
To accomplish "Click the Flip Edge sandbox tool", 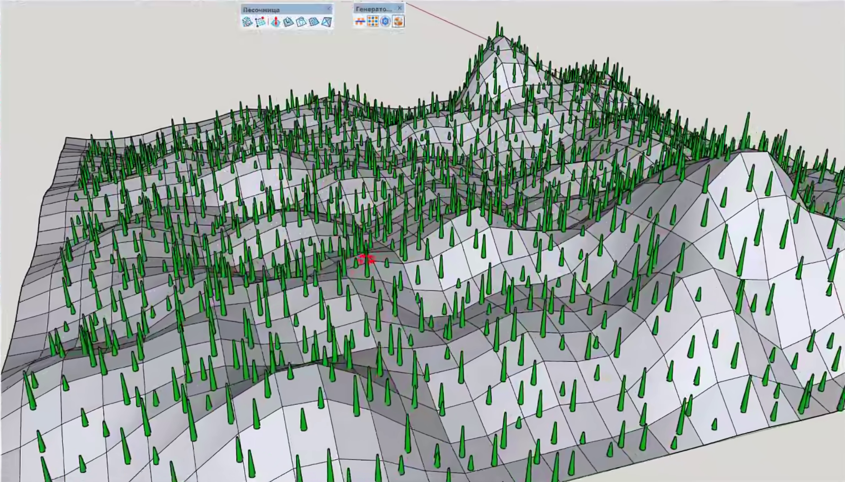I will tap(327, 22).
